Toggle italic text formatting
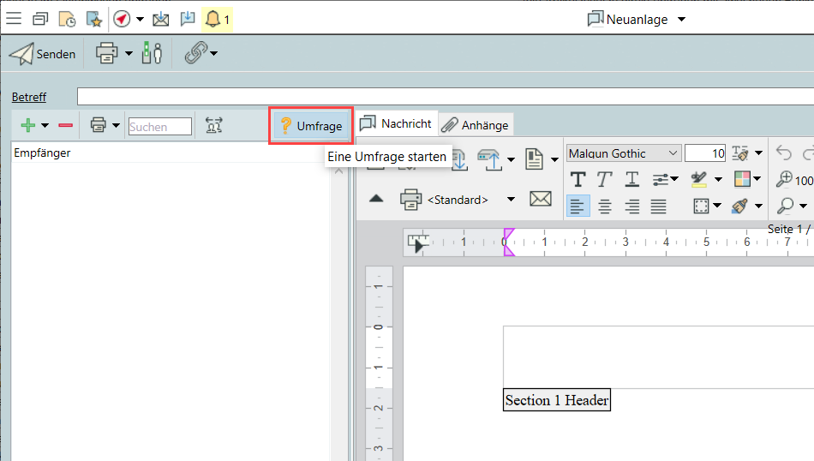The height and width of the screenshot is (461, 814). coord(604,179)
